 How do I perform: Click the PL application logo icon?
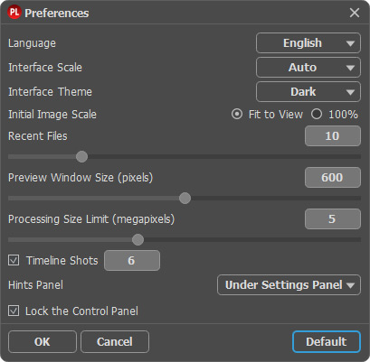14,13
